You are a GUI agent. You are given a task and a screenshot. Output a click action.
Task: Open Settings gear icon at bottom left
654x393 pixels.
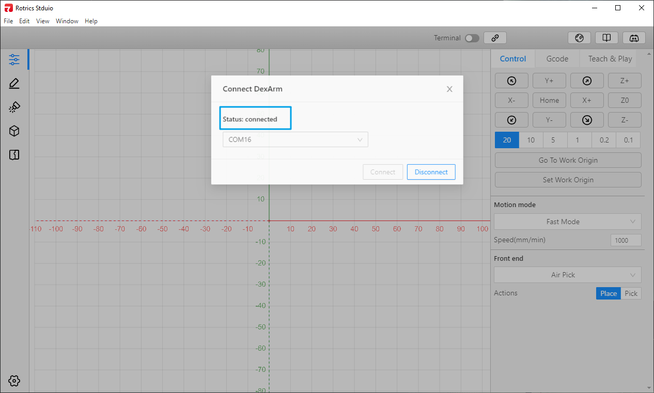point(14,381)
